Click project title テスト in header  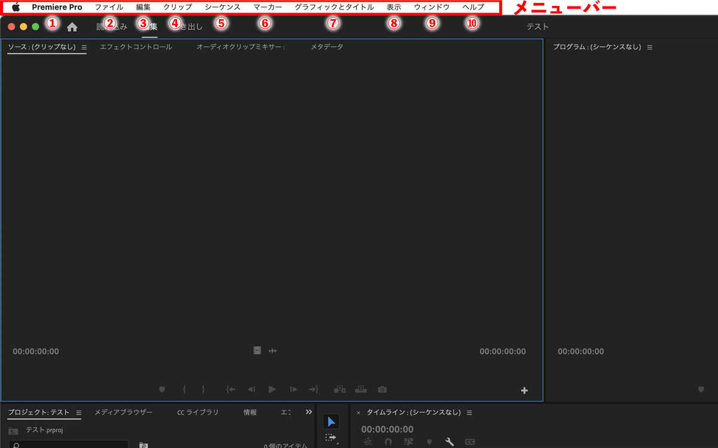point(537,27)
